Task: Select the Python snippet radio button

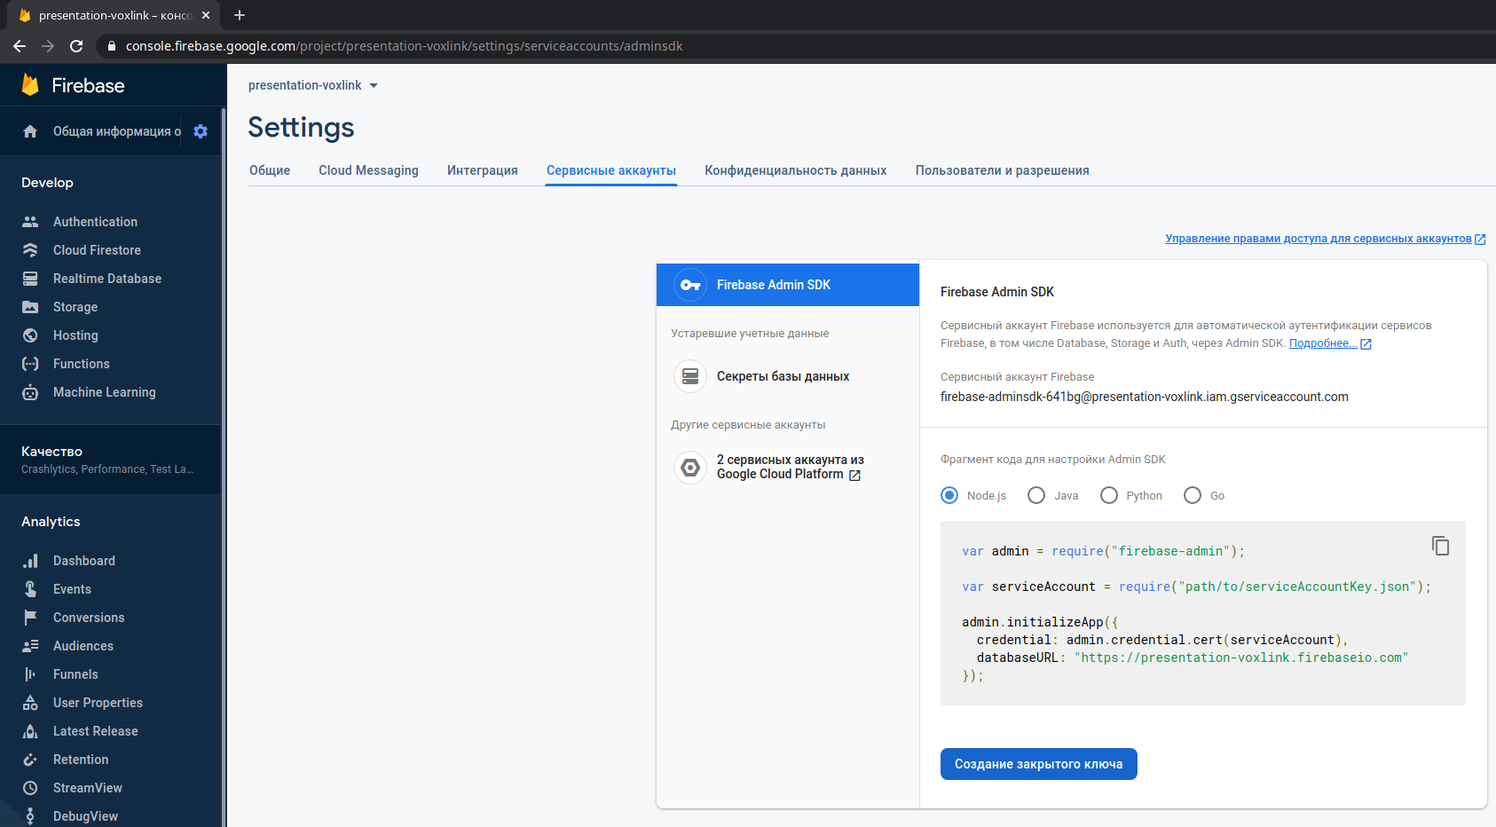Action: (1109, 495)
